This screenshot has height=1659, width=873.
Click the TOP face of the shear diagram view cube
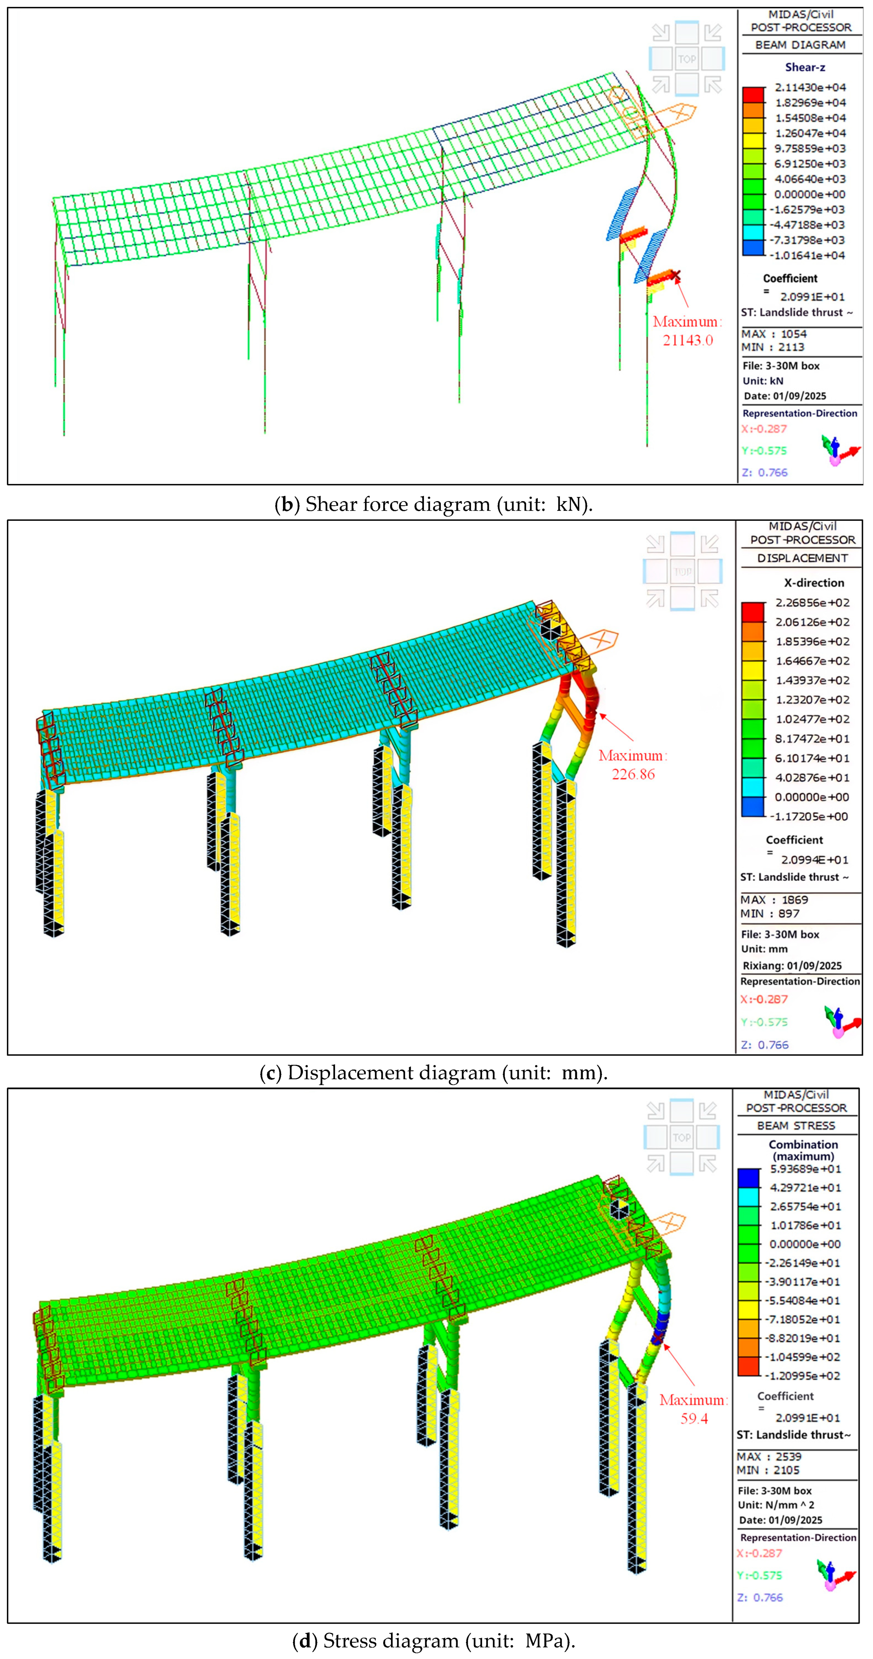click(x=687, y=59)
